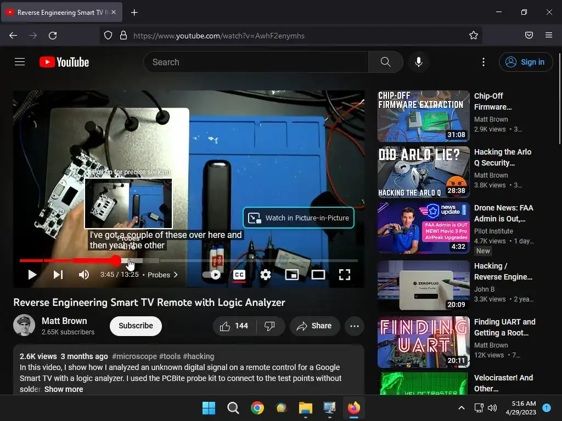Mute the video volume

(84, 275)
